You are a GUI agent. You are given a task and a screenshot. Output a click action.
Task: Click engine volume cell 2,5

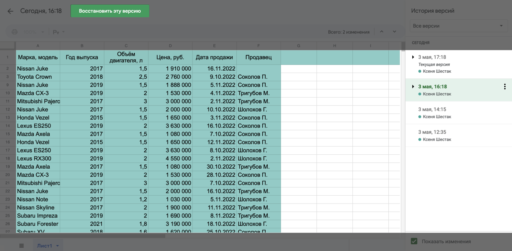[126, 77]
